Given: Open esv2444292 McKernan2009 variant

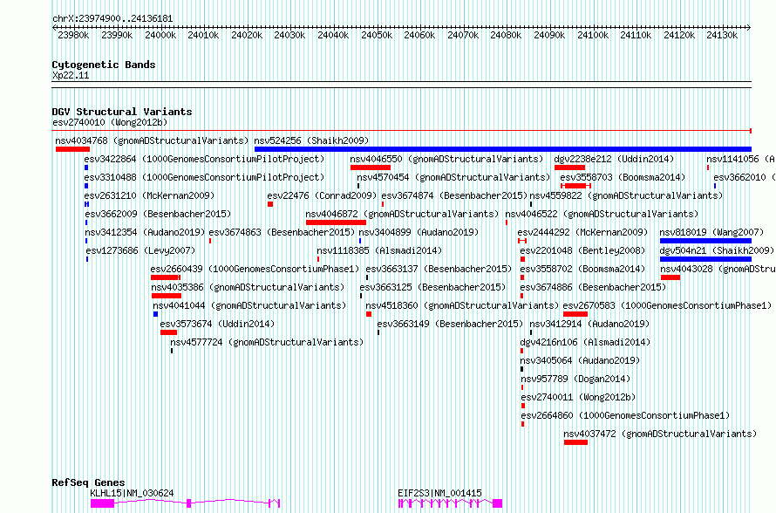Looking at the screenshot, I should click(x=583, y=232).
